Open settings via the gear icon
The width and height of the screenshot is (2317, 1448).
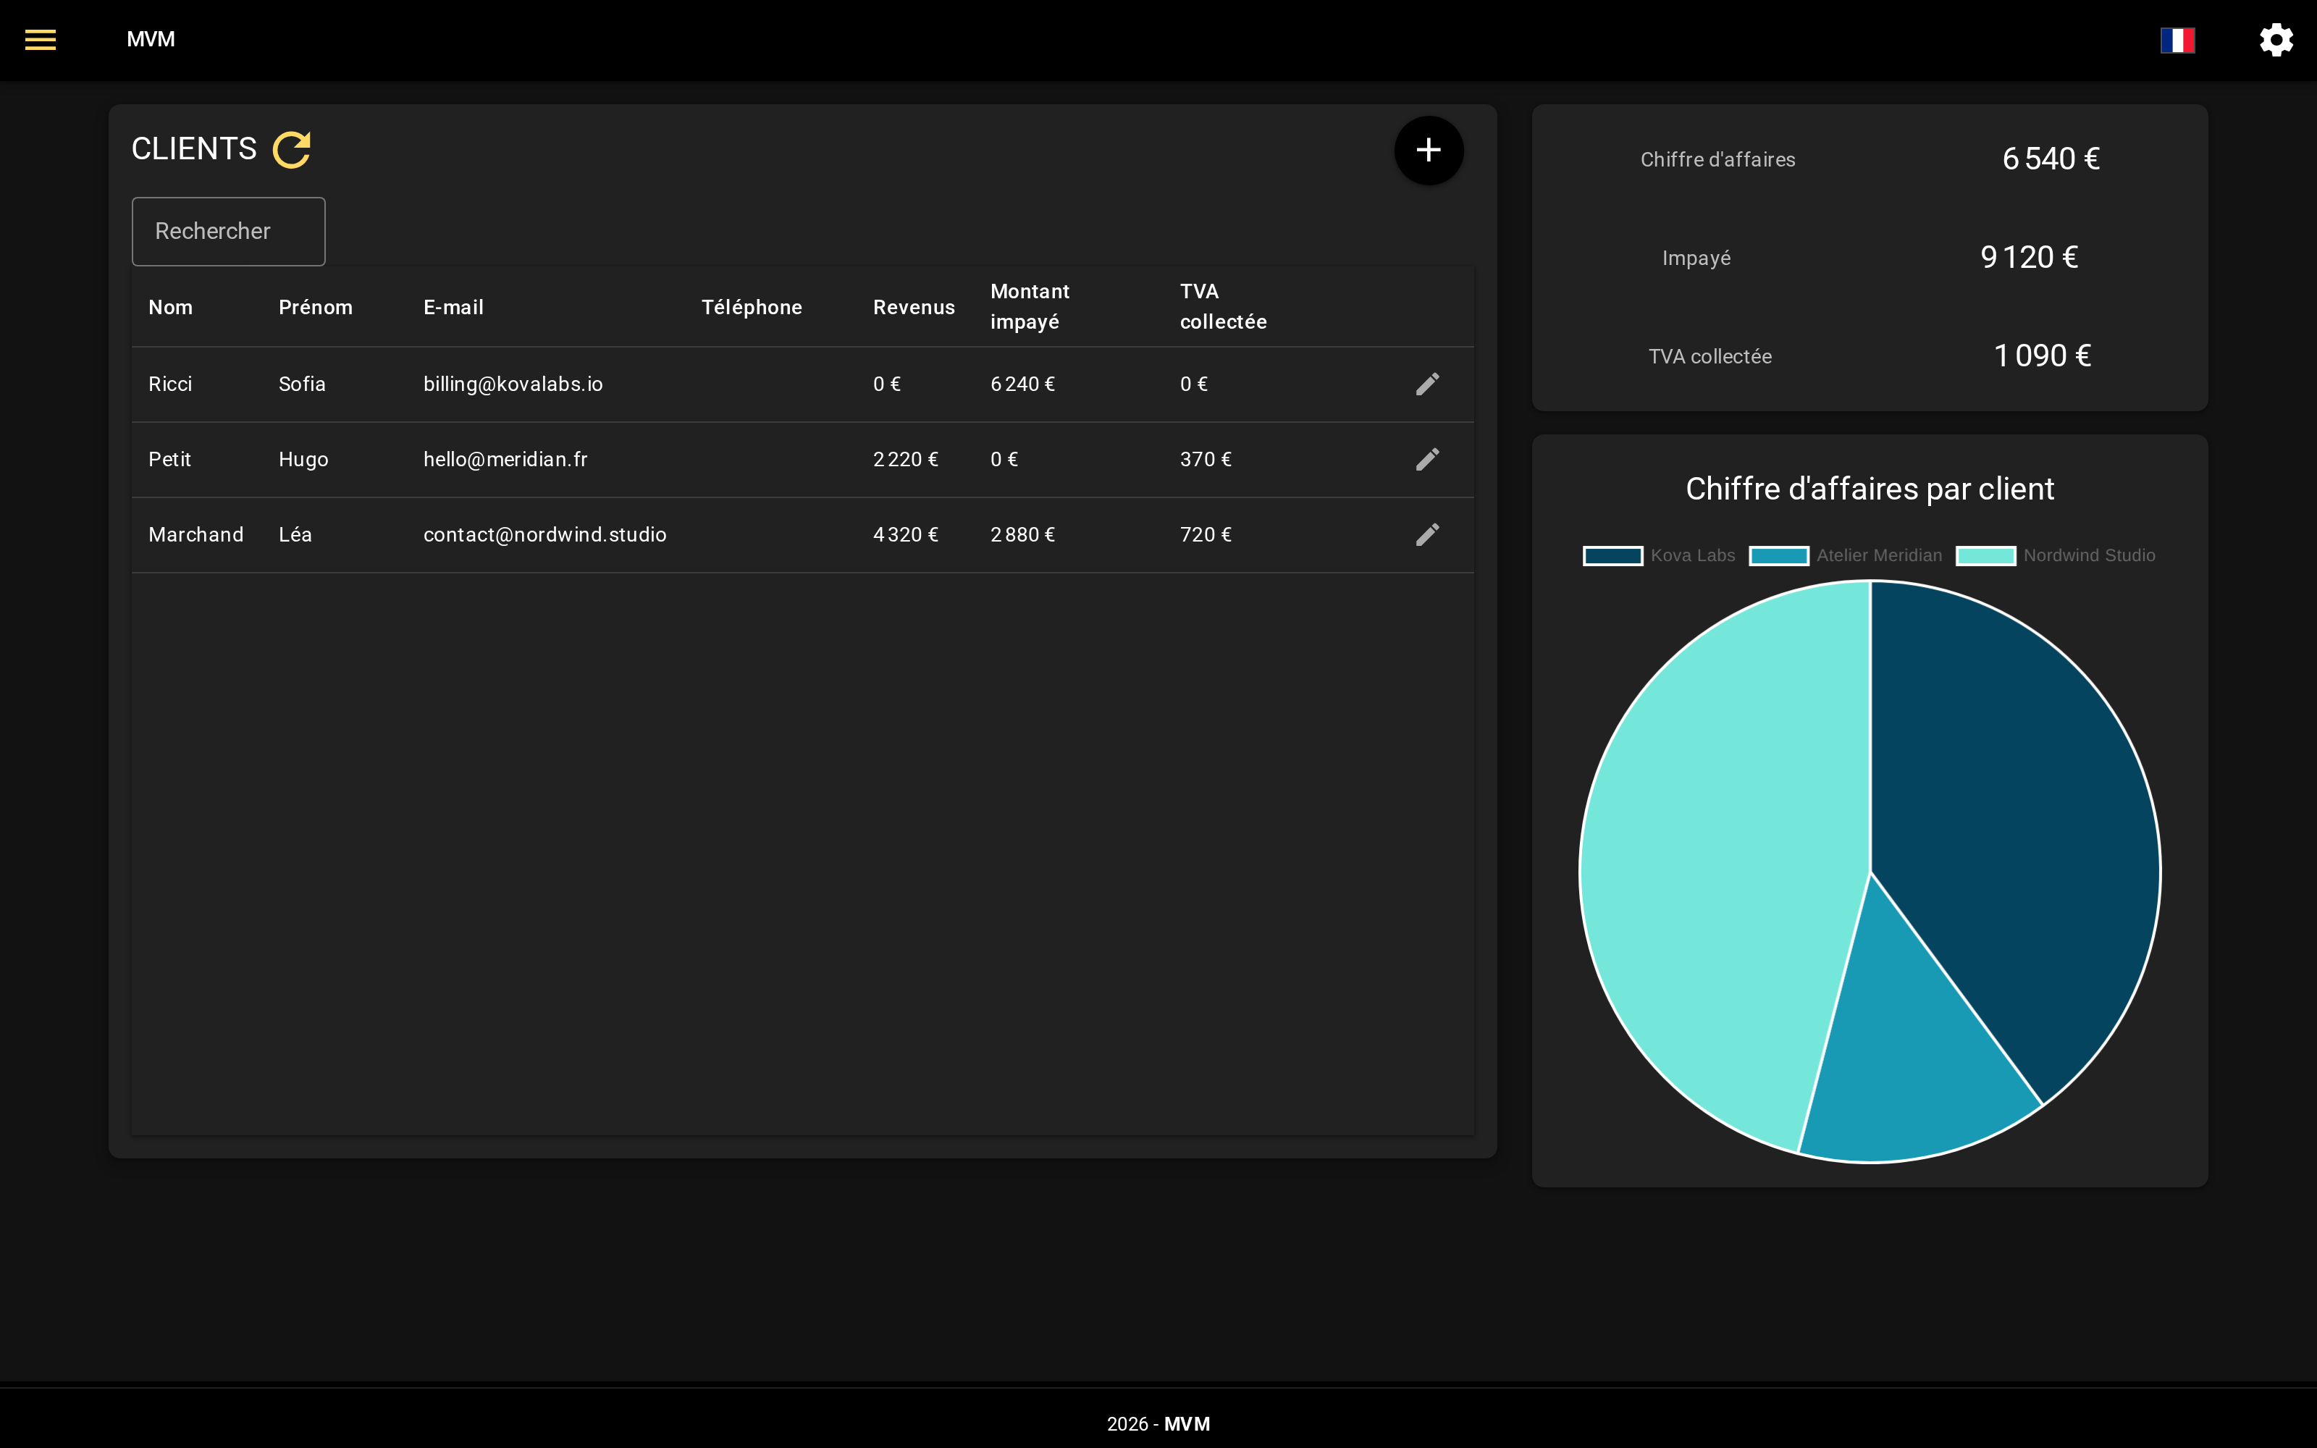coord(2276,39)
